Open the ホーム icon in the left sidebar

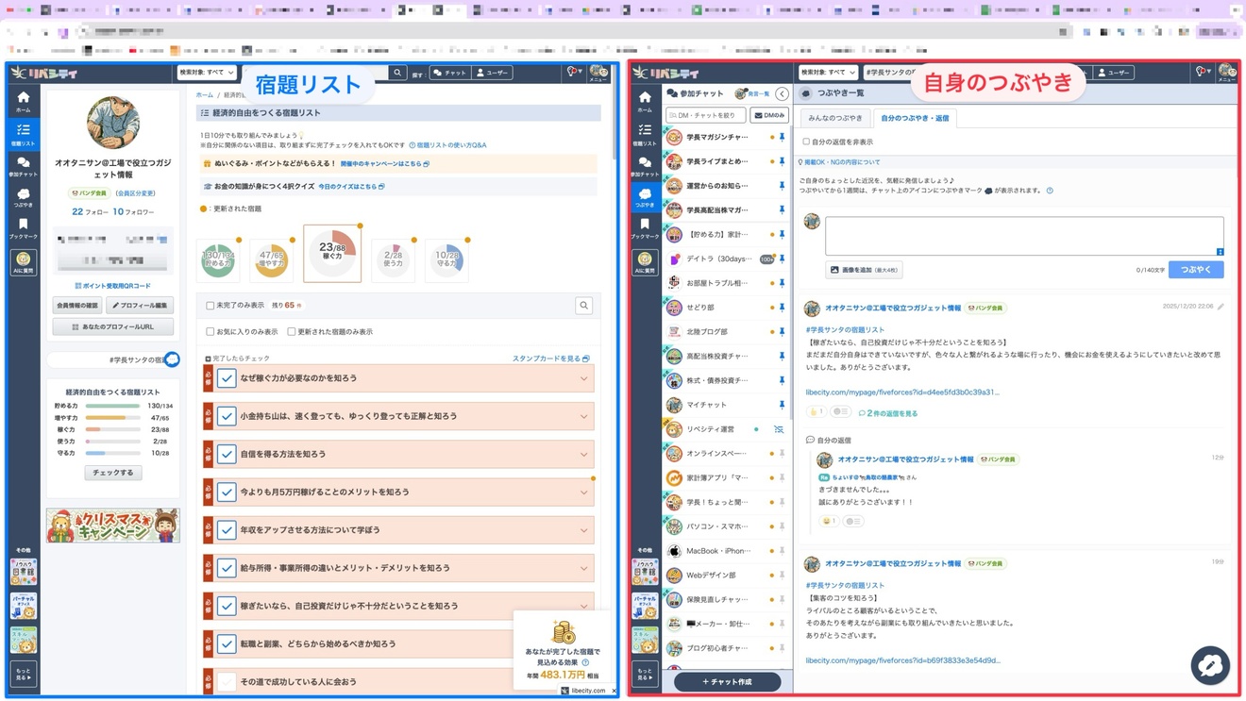pyautogui.click(x=22, y=99)
